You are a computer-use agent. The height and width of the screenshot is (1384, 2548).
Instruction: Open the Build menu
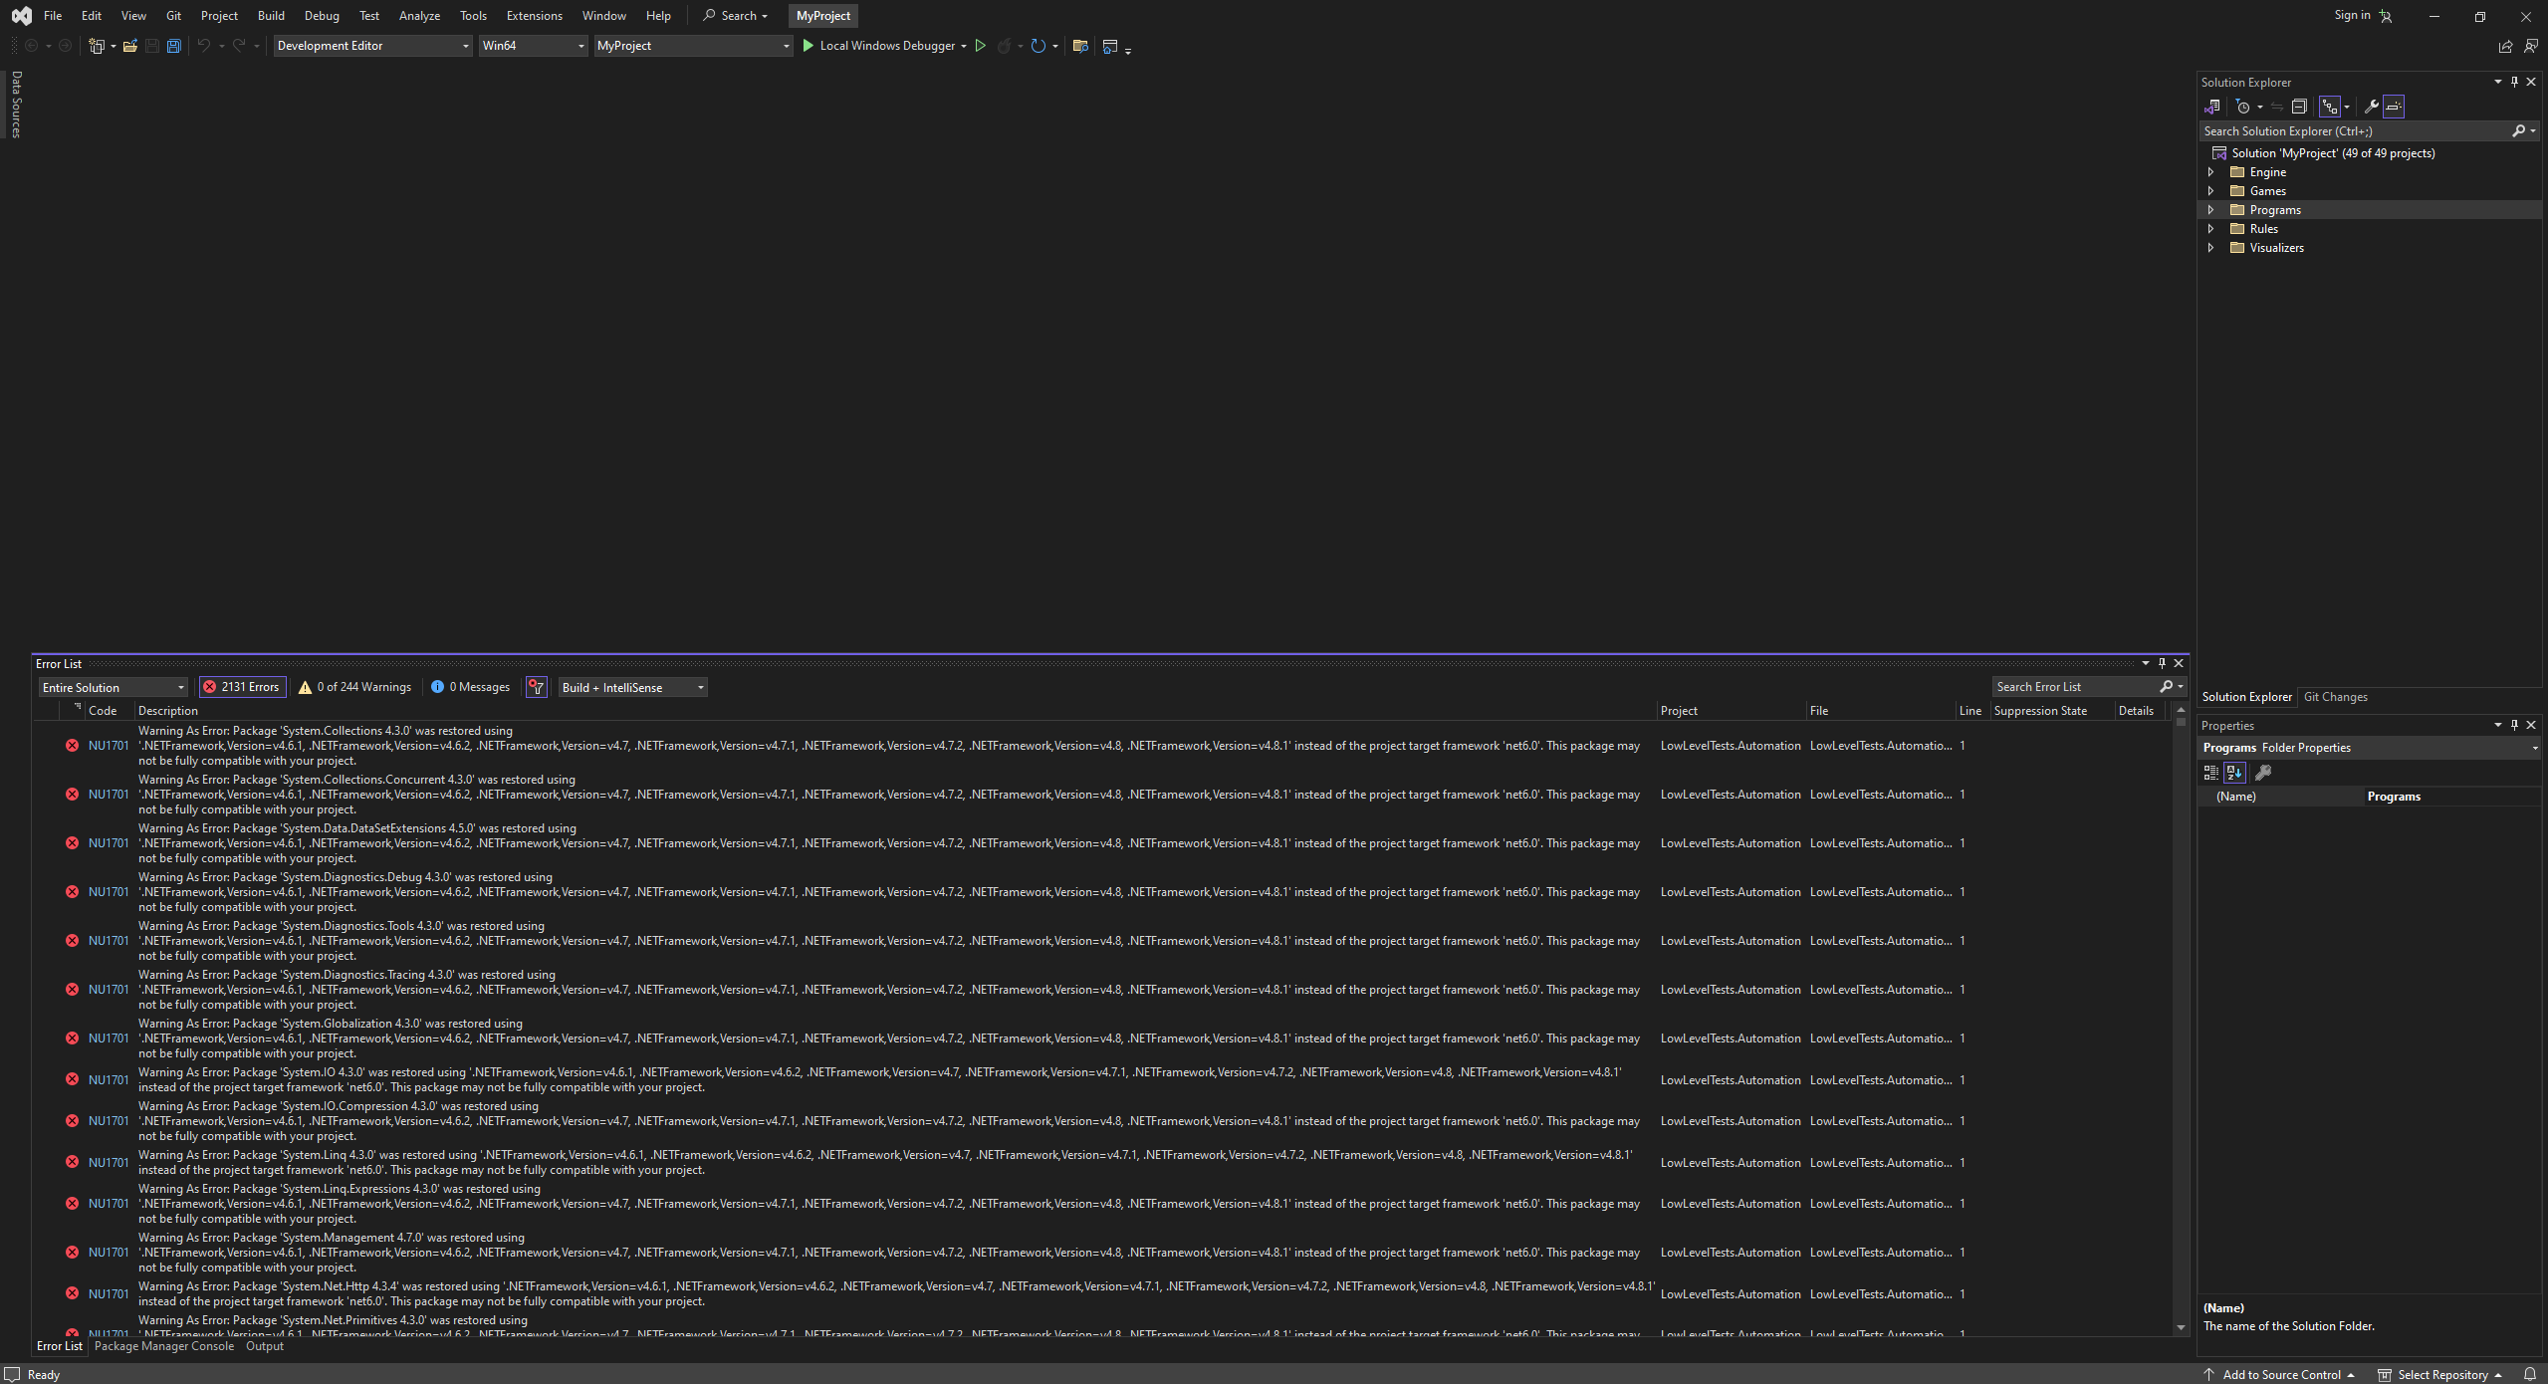click(x=271, y=16)
